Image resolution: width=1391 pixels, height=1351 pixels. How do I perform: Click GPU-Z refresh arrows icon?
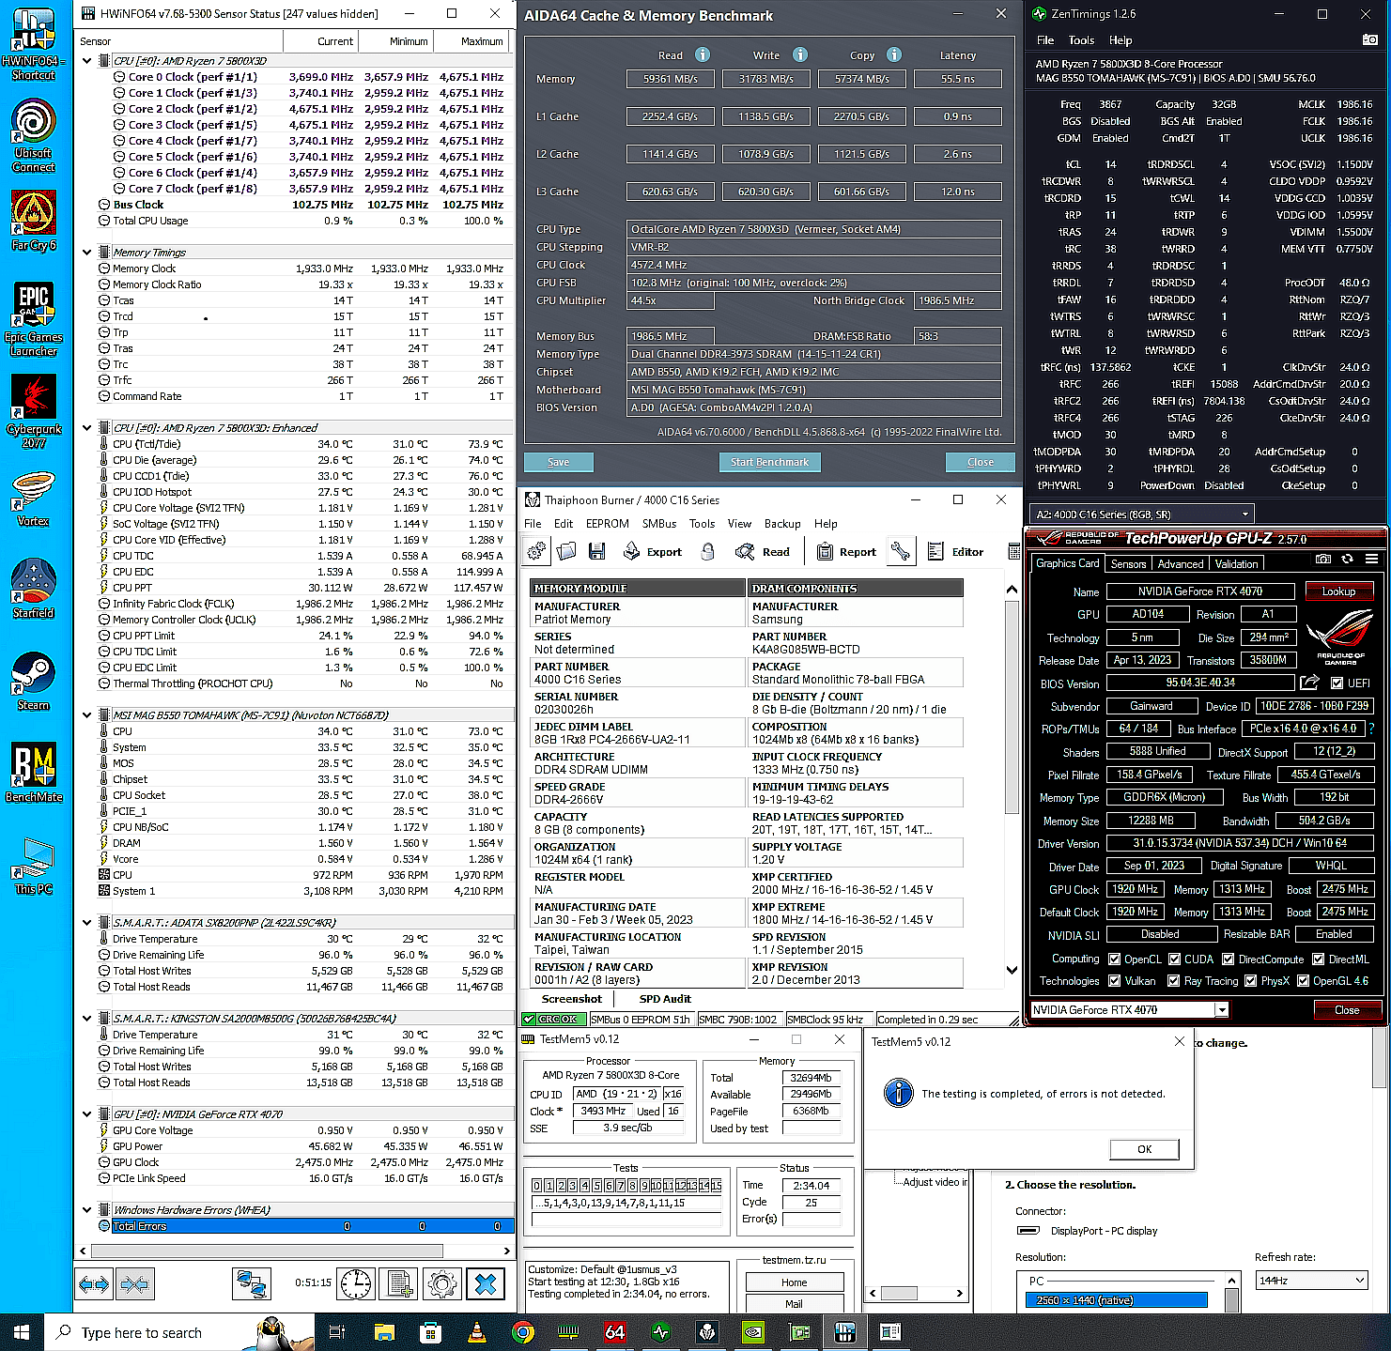[x=1347, y=559]
